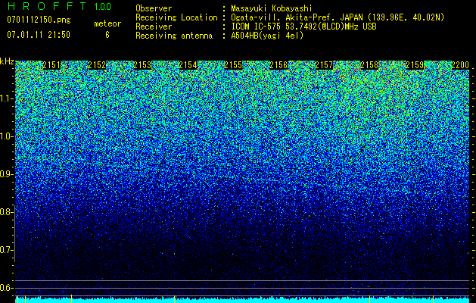Select the antenna value A504HB(yagi 4el)
The image size is (476, 303).
click(267, 36)
